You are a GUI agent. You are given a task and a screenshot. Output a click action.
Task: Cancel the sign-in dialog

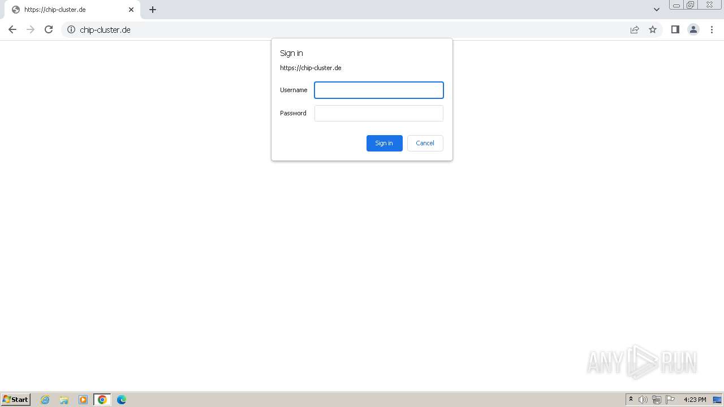pyautogui.click(x=425, y=143)
